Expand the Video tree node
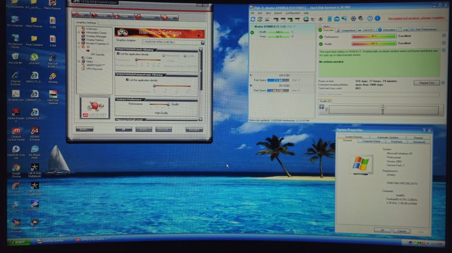The image size is (452, 253). [79, 61]
